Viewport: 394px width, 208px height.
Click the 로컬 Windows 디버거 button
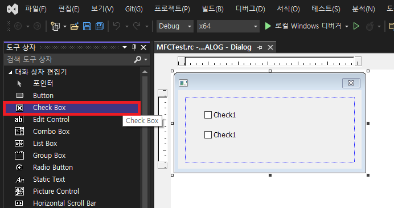(303, 26)
